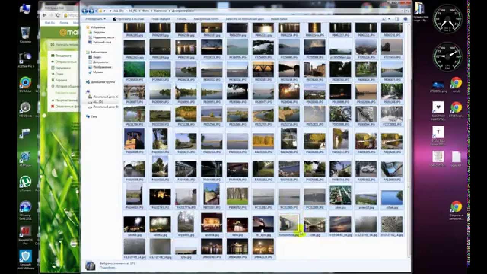Select Домашняя группа in navigation pane
This screenshot has width=487, height=274.
pyautogui.click(x=100, y=82)
